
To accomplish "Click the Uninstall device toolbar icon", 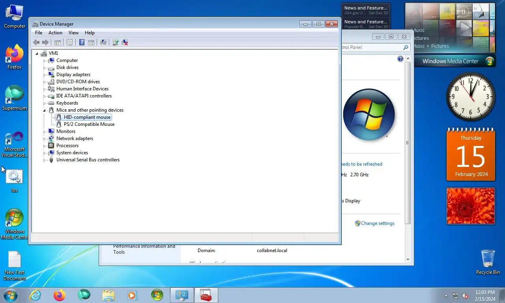I will click(x=125, y=42).
